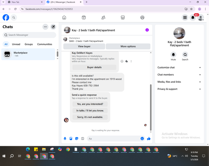Start a new message compose icon
This screenshot has height=166, width=209.
point(53,27)
